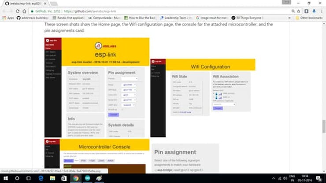Viewport: 326px width, 183px height.
Task: Click the scrollbar up arrow
Action: point(324,24)
